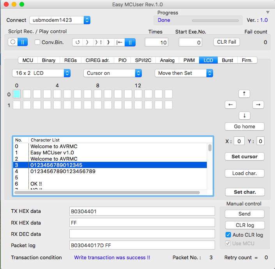Open the Firm. tab
Viewport: 275px width, 269px height.
(247, 60)
